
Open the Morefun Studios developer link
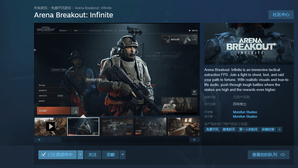[245, 112]
